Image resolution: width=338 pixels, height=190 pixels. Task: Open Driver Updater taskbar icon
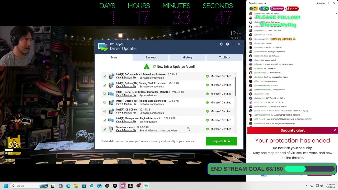click(146, 186)
